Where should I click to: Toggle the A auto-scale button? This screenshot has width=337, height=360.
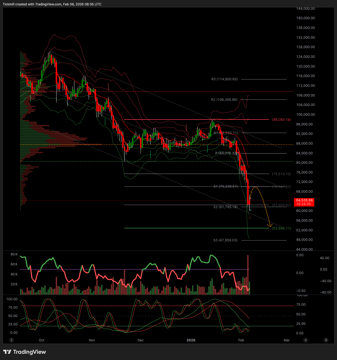pos(306,340)
